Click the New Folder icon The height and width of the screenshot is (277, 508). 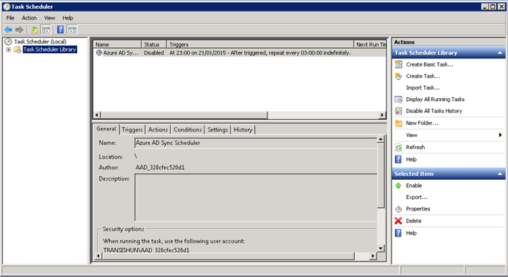point(399,123)
